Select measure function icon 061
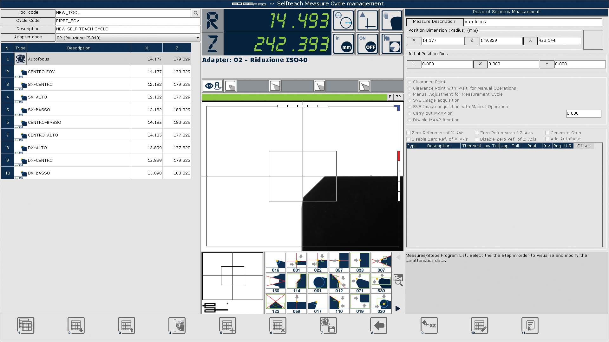 pyautogui.click(x=318, y=283)
